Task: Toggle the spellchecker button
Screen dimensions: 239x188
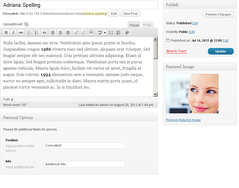Action: click(x=100, y=32)
